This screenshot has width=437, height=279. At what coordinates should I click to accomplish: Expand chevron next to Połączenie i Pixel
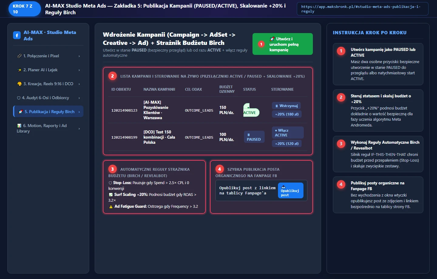(x=79, y=56)
